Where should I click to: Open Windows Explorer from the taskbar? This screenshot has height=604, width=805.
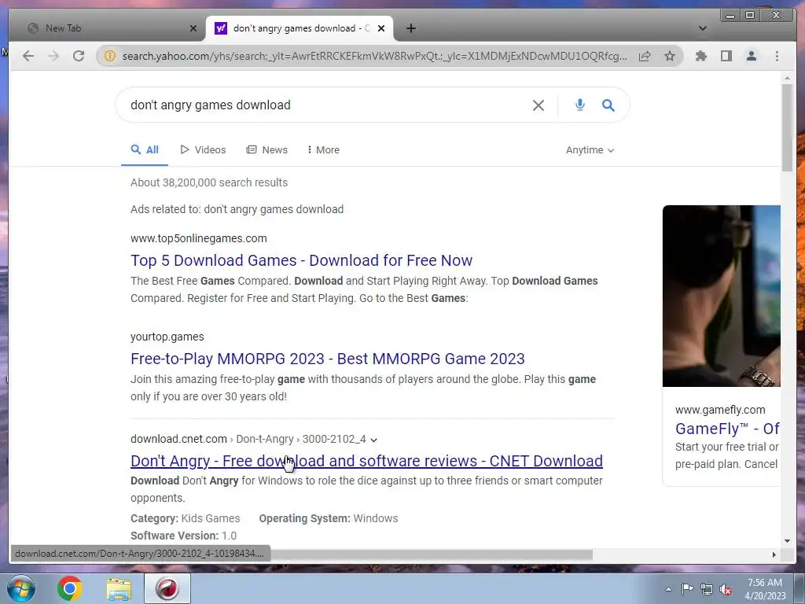(119, 588)
